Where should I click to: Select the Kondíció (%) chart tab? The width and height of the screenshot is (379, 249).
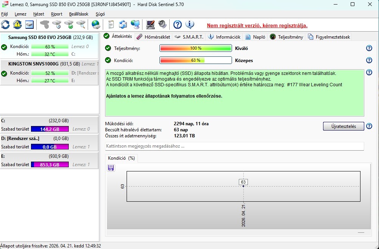pos(122,158)
